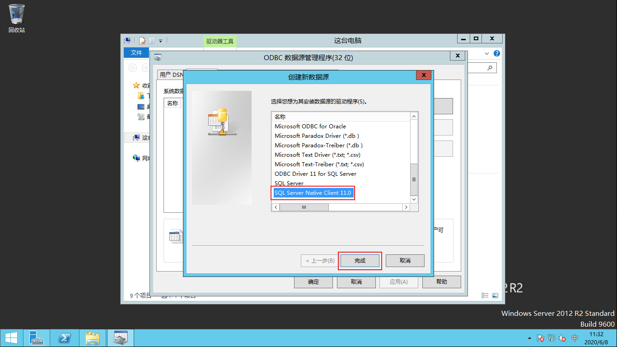Select the SQL Server Native Client 11.0 driver
This screenshot has width=617, height=347.
[x=313, y=193]
